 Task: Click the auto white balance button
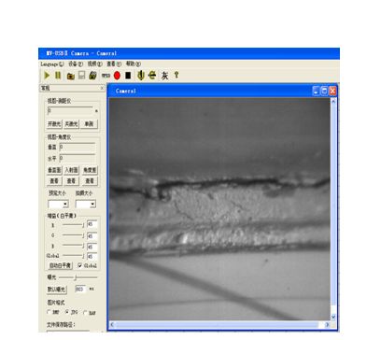click(60, 265)
